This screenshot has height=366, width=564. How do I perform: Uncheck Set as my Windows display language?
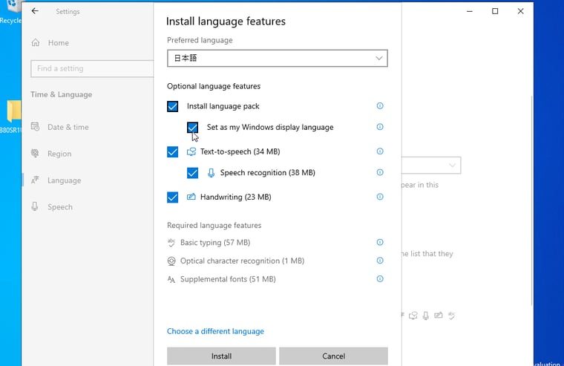[192, 128]
